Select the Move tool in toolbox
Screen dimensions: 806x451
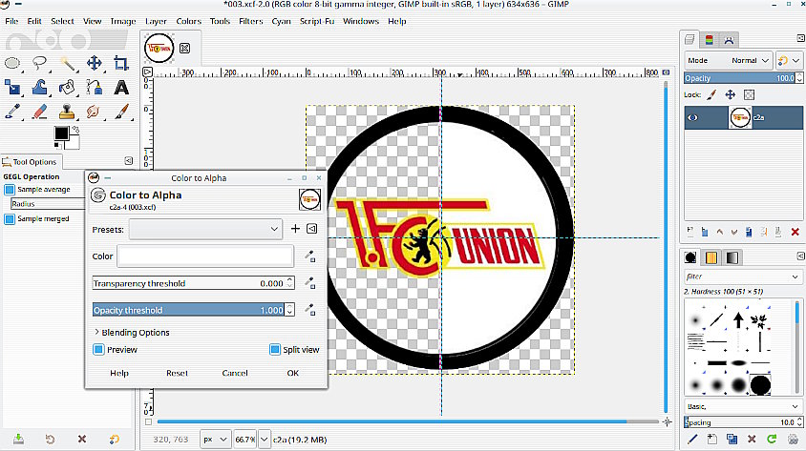[95, 63]
